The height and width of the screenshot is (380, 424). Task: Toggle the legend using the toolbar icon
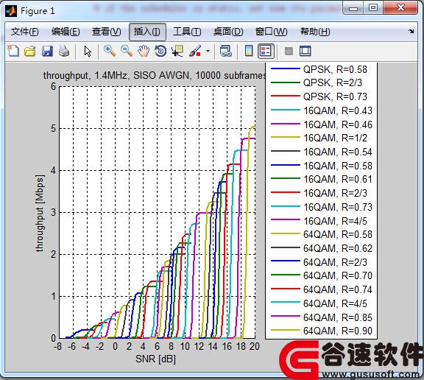[266, 51]
